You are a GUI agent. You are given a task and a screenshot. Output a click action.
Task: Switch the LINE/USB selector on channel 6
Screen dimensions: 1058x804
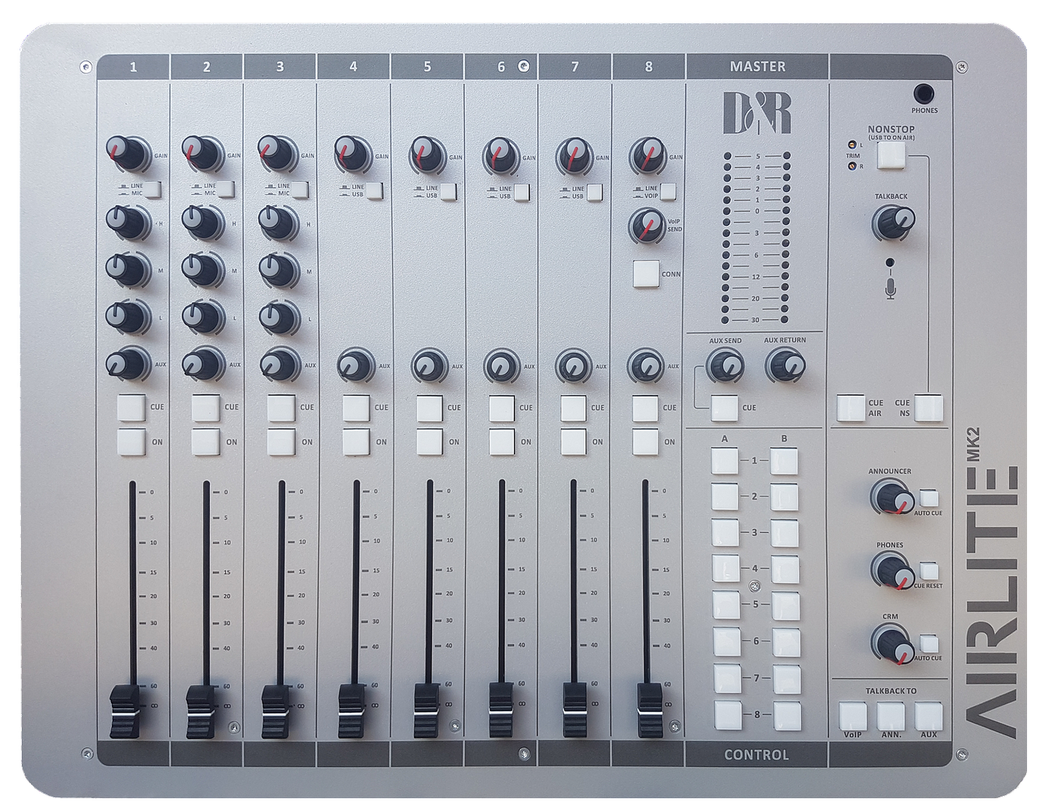521,192
